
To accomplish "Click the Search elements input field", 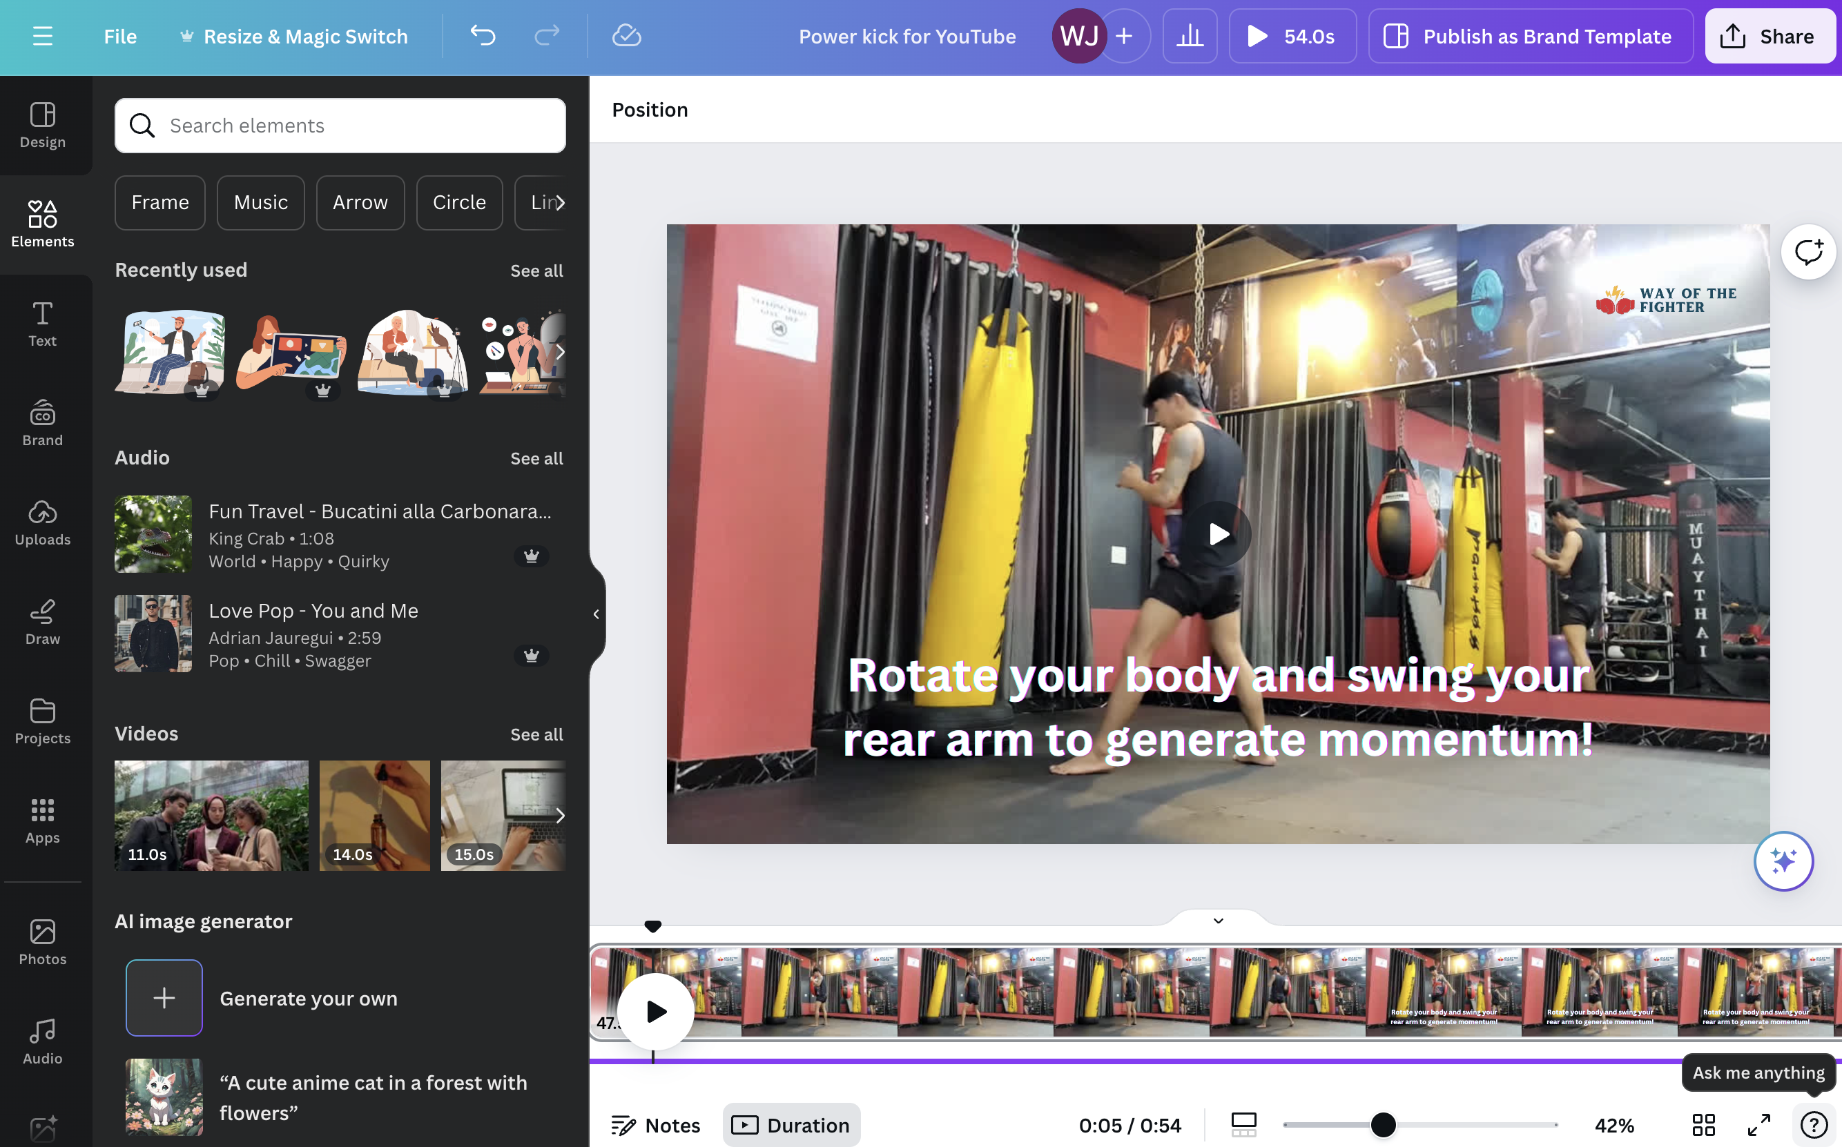I will [x=340, y=125].
